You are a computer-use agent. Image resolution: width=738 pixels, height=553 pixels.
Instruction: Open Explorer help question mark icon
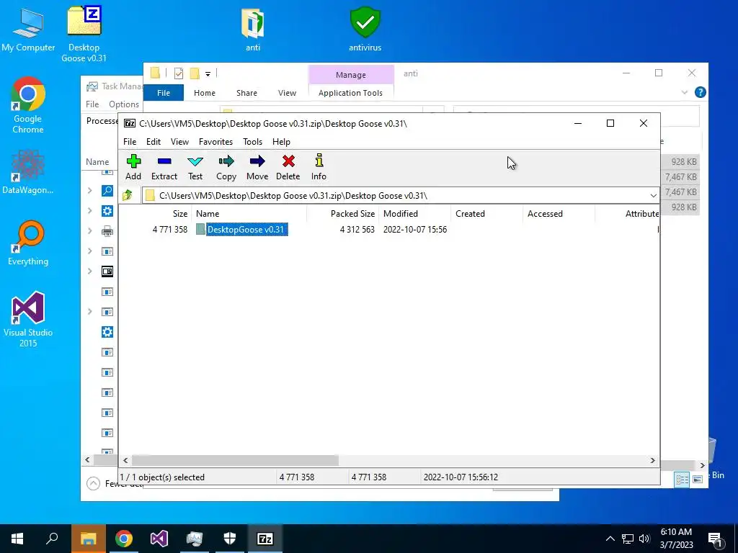(700, 92)
